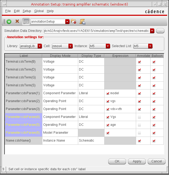
Task: Toggle Annotate checkbox for Terminal:cdsTerm(G)
Action: coord(139,77)
